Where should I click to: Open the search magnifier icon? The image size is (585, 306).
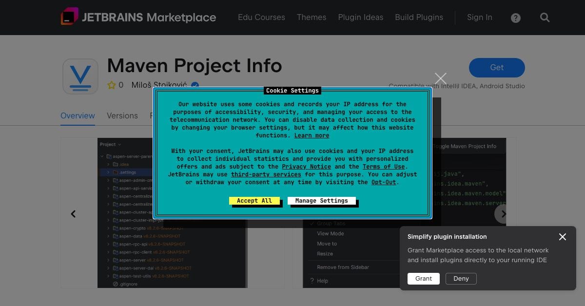[545, 18]
